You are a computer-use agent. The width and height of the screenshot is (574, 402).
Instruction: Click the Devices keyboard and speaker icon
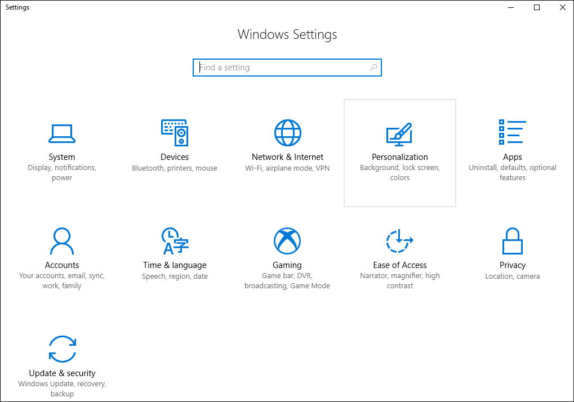[x=175, y=133]
